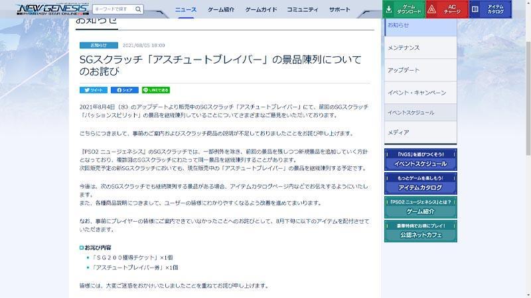This screenshot has height=298, width=531.
Task: Open the コミュニティ menu item
Action: [303, 9]
